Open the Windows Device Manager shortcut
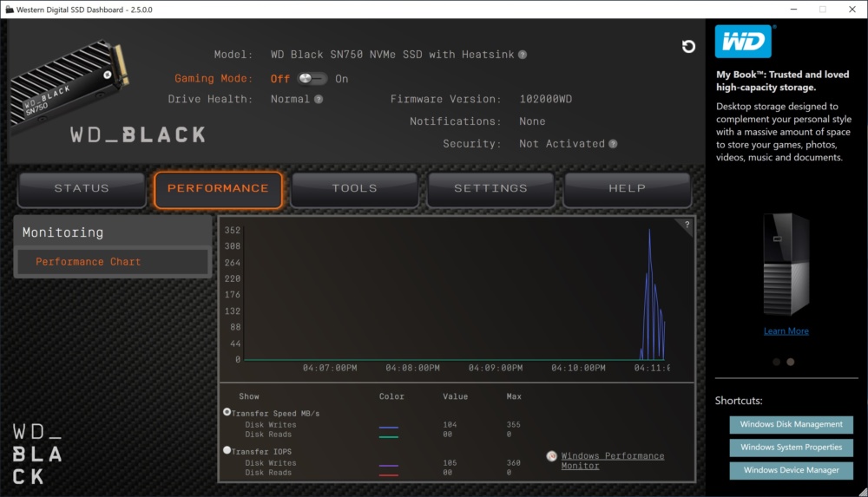Image resolution: width=868 pixels, height=497 pixels. 791,470
